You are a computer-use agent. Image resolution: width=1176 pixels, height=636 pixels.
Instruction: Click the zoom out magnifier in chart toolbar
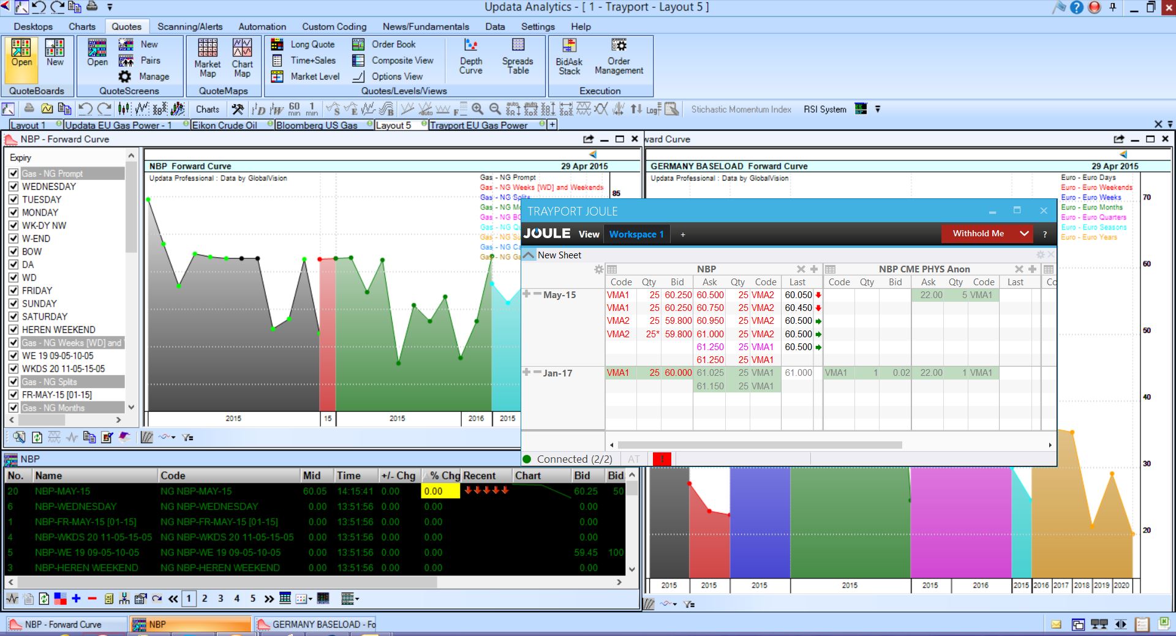(x=495, y=109)
